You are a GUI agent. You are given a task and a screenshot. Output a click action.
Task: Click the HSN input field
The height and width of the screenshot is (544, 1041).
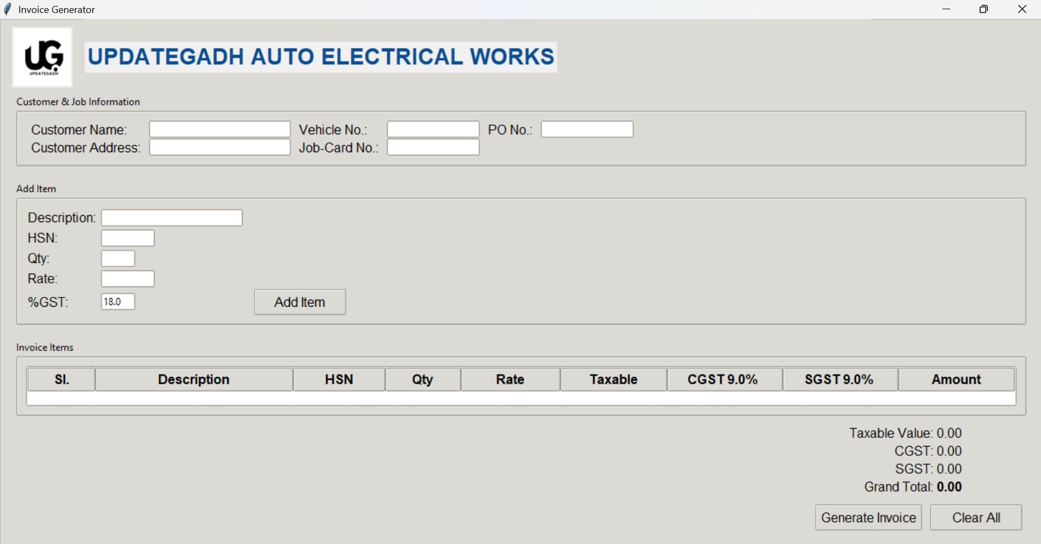(x=128, y=237)
